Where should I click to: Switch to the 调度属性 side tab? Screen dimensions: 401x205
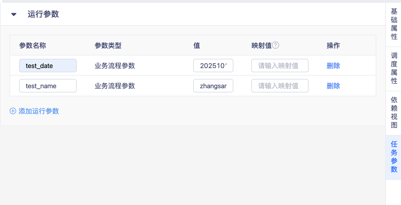[x=394, y=68]
